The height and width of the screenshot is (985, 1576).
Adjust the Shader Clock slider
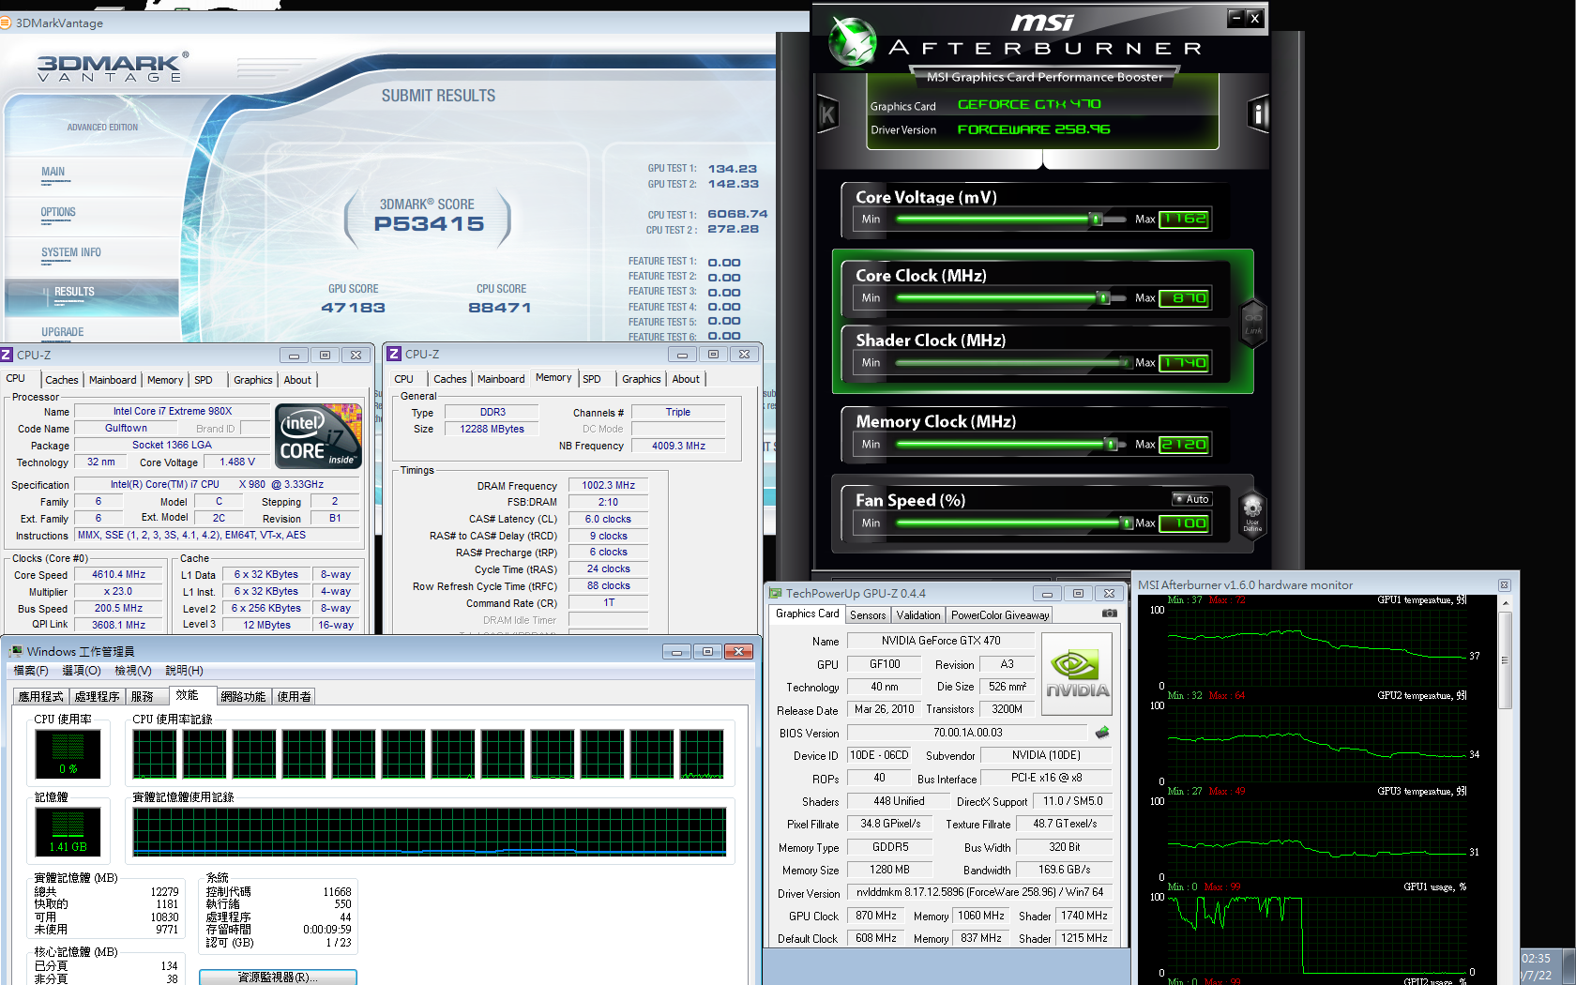pos(1126,363)
